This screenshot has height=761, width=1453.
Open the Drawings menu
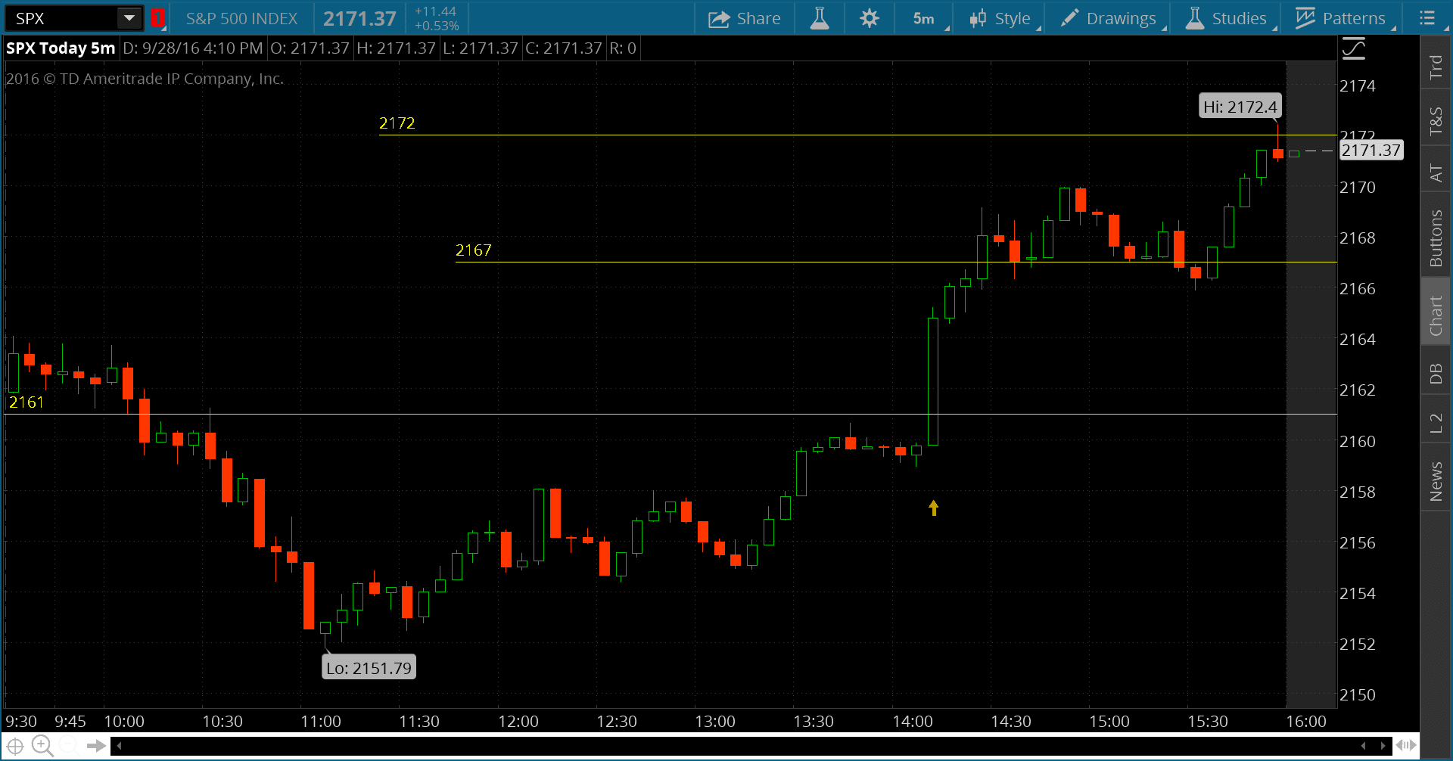click(x=1109, y=18)
